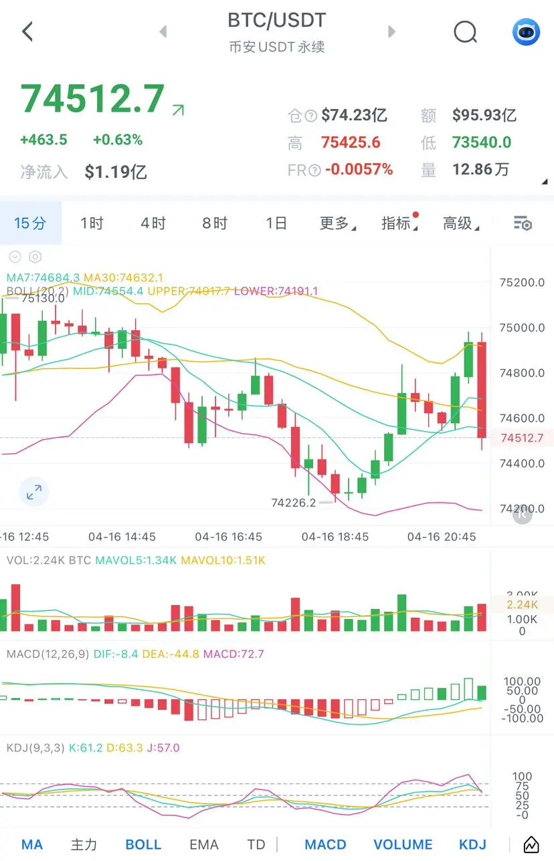This screenshot has height=861, width=554.
Task: Tap the help icon next to FR
Action: pos(315,170)
